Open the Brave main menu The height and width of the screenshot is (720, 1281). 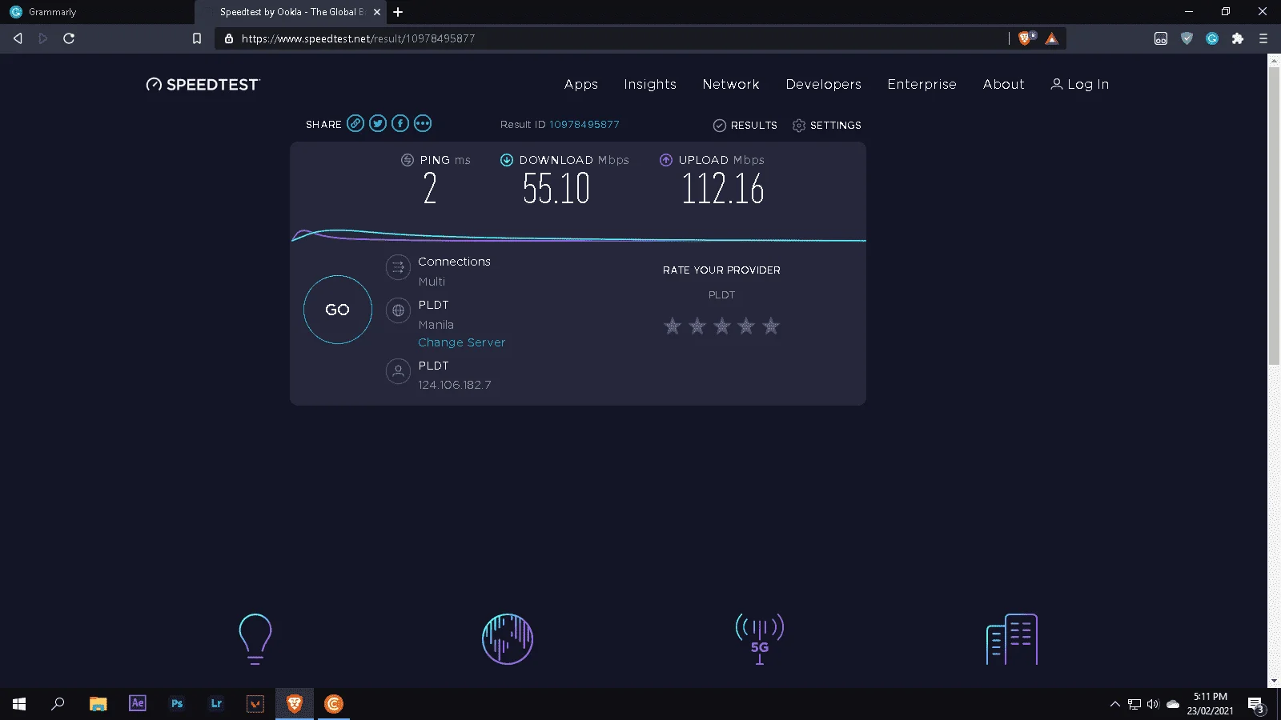point(1263,38)
